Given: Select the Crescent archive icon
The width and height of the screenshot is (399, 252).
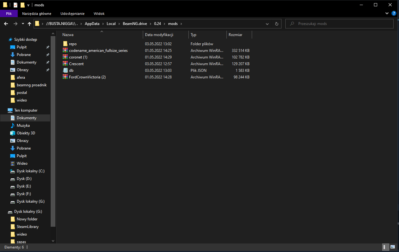Looking at the screenshot, I should pyautogui.click(x=65, y=64).
